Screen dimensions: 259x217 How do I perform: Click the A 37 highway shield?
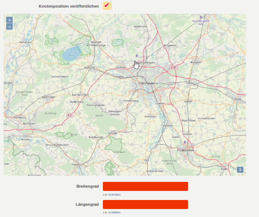pyautogui.click(x=174, y=67)
